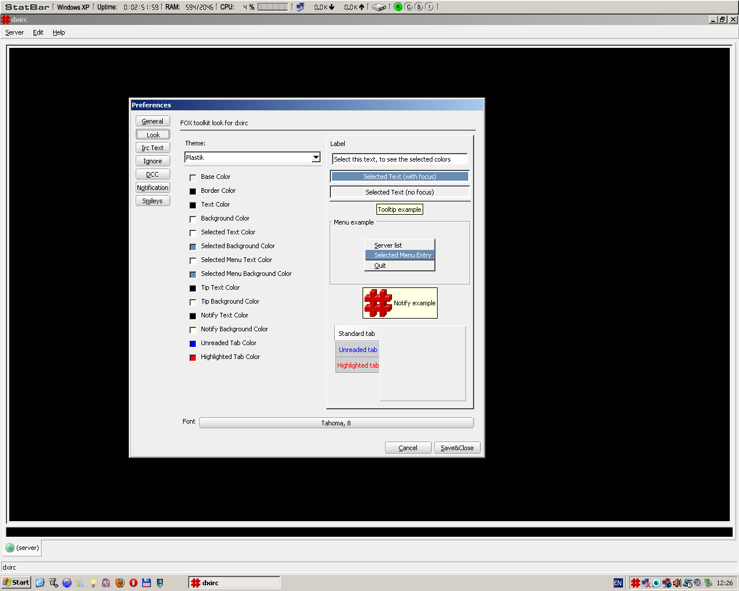The width and height of the screenshot is (739, 591).
Task: Change the Selected Menu Text Color swatch
Action: tap(193, 260)
